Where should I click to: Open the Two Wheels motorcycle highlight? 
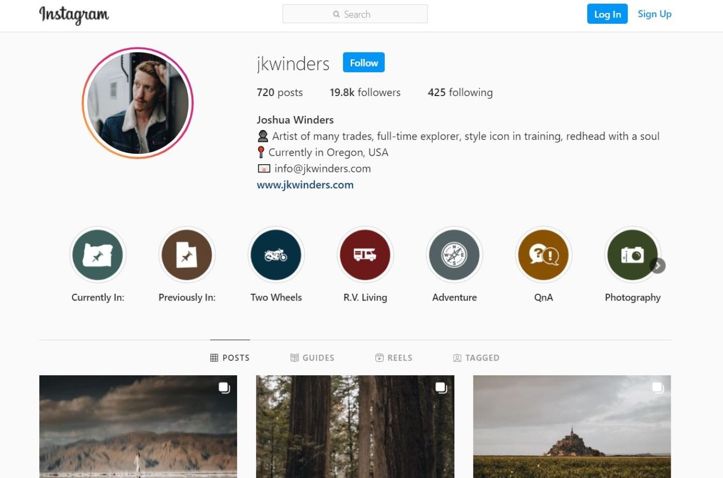276,255
